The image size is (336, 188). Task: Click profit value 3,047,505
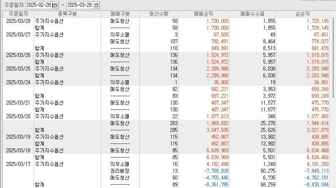coord(217,130)
